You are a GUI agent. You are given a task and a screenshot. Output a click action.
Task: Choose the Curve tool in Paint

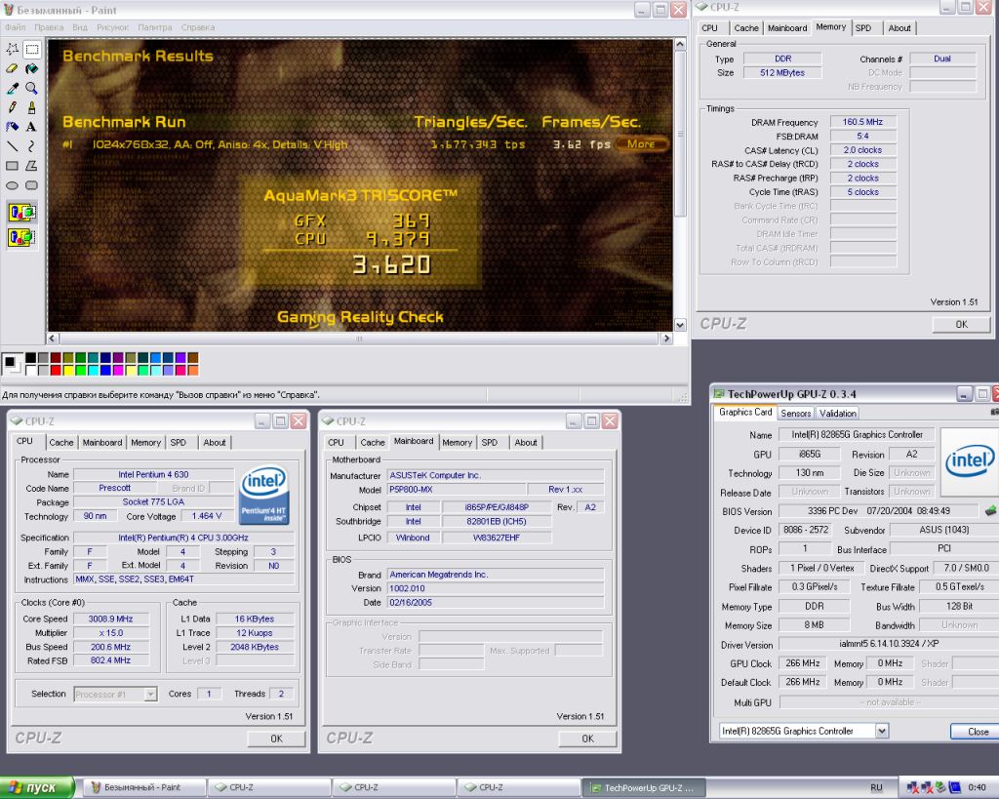[x=32, y=146]
